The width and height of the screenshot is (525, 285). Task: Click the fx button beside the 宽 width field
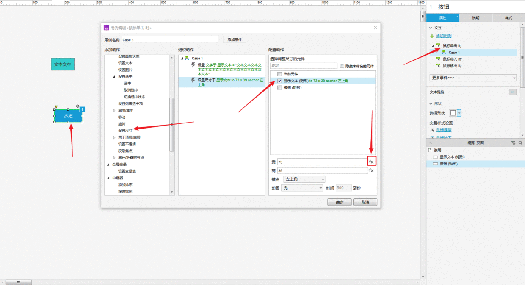tap(371, 162)
